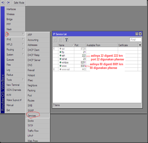
Task: Select Traffic Flow in the IP submenu
Action: point(38,131)
